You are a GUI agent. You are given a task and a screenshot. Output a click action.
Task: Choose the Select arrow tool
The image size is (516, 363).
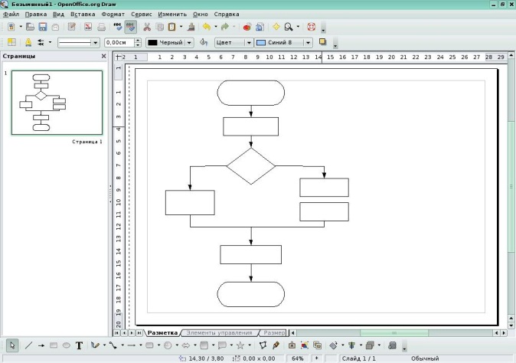pyautogui.click(x=12, y=345)
